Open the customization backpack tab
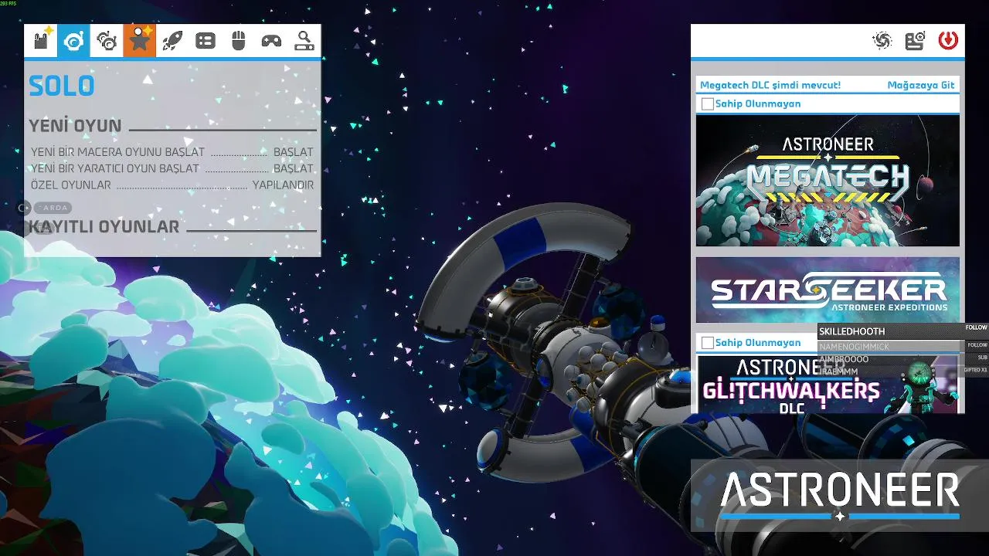Viewport: 989px width, 556px height. click(41, 41)
